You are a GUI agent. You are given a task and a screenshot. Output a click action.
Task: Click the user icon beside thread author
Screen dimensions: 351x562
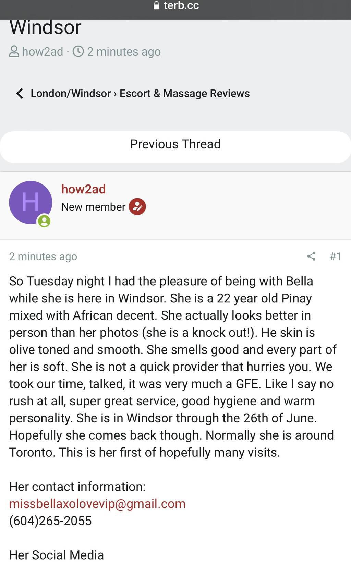14,52
